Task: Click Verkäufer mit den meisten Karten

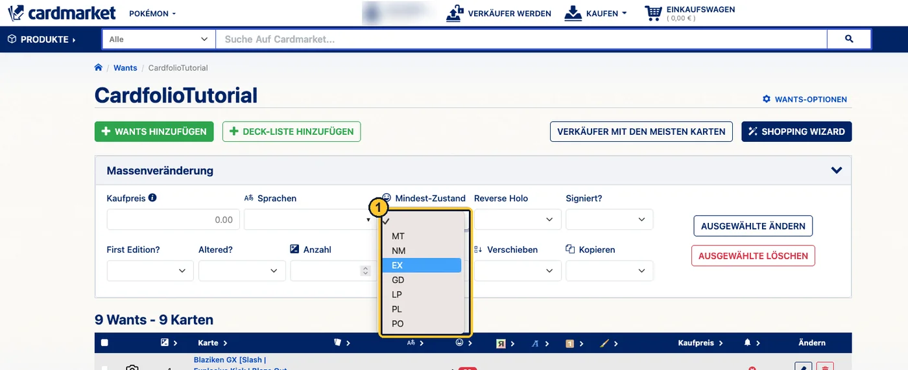Action: (x=641, y=132)
